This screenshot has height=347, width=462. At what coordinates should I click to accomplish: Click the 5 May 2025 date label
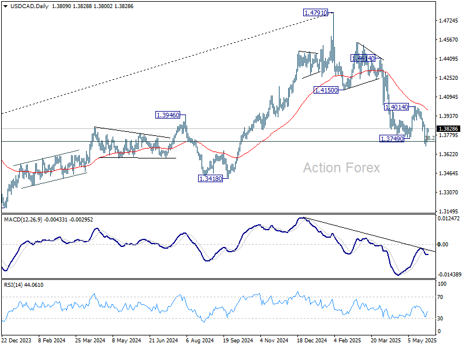click(x=422, y=341)
